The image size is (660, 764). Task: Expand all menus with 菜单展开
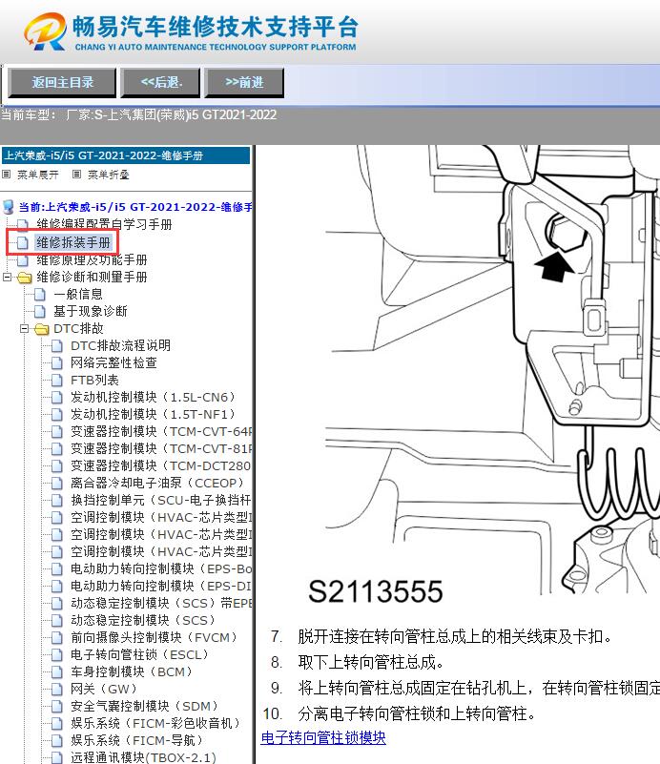(x=37, y=175)
